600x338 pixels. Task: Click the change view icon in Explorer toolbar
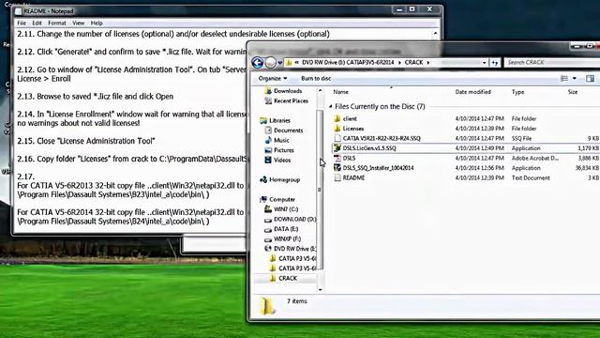pos(564,78)
